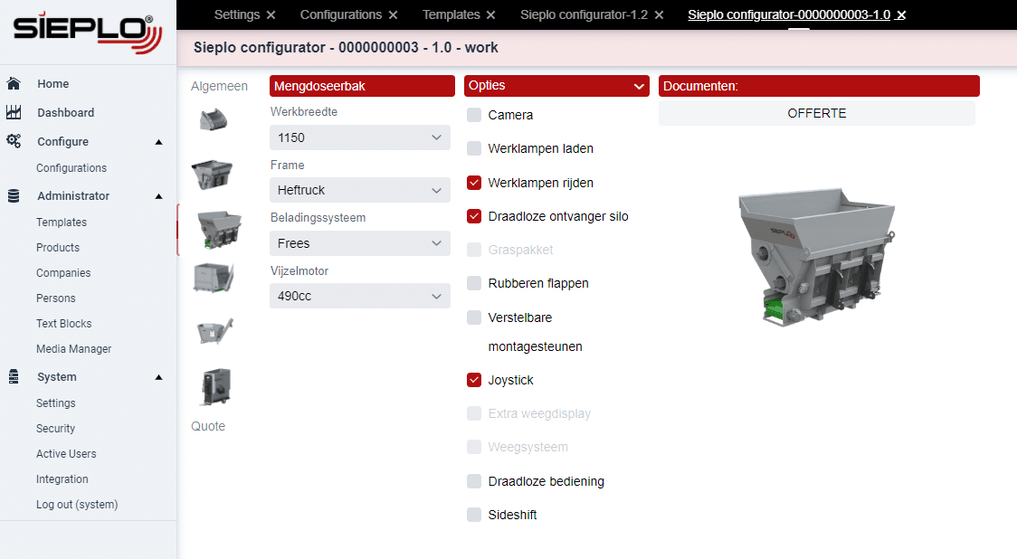Open Active Users in sidebar

(x=66, y=453)
